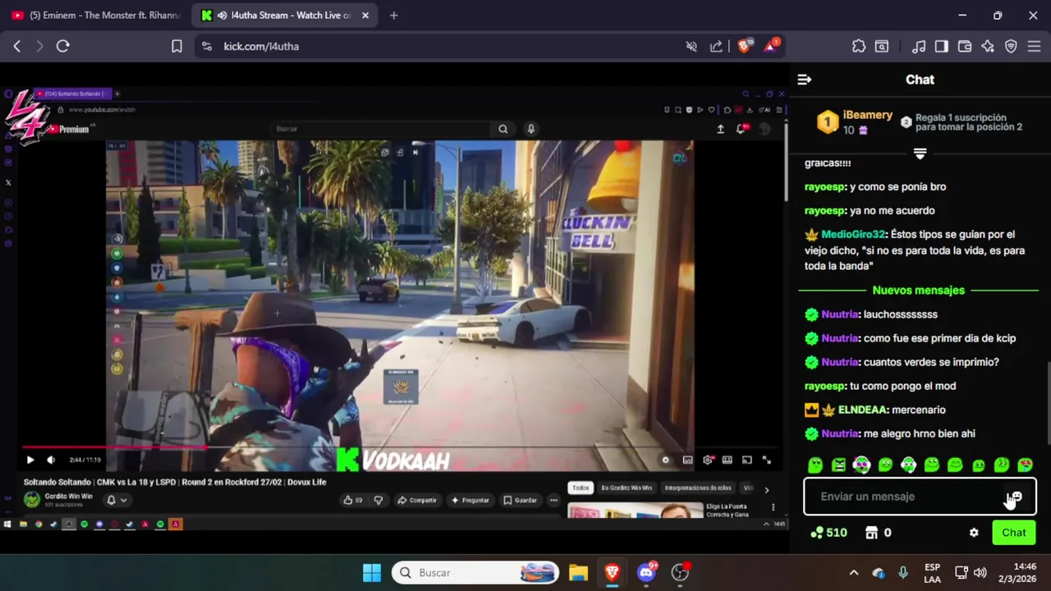The height and width of the screenshot is (591, 1051).
Task: Click the Brave VPN shield icon
Action: tap(1011, 47)
